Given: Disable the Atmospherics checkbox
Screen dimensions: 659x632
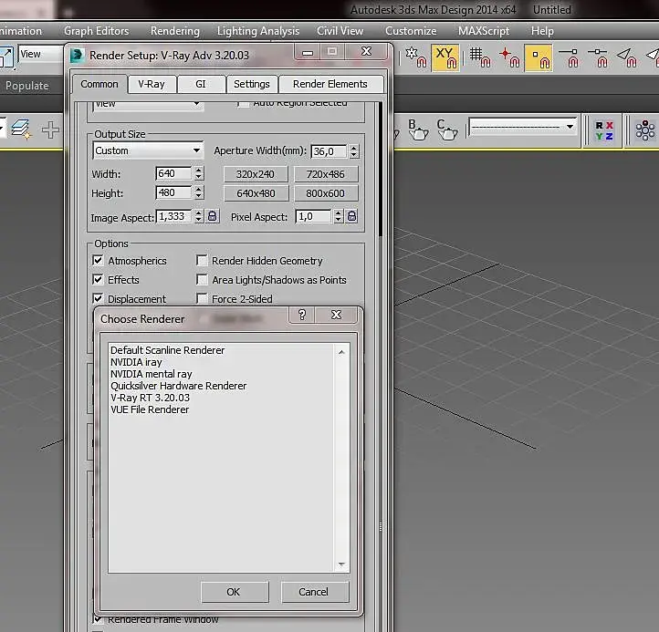Looking at the screenshot, I should (x=99, y=261).
